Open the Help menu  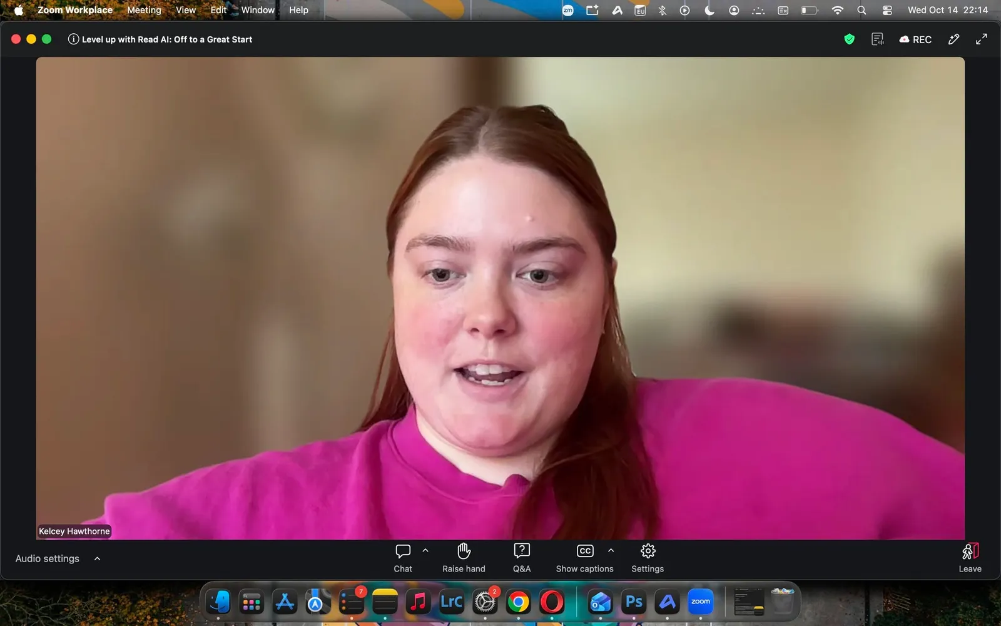point(298,10)
